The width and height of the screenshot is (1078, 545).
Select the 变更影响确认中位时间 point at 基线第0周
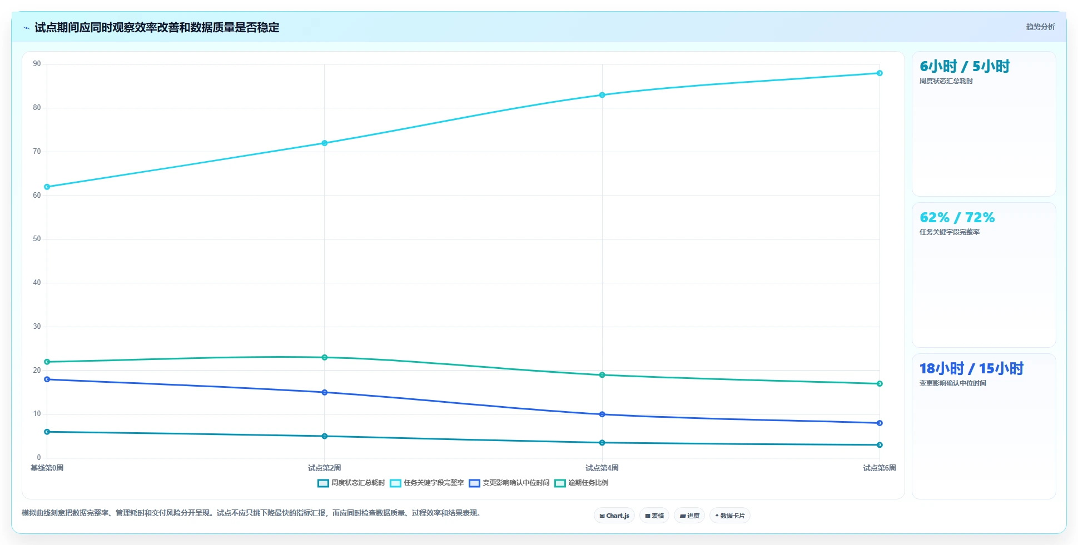pyautogui.click(x=47, y=379)
